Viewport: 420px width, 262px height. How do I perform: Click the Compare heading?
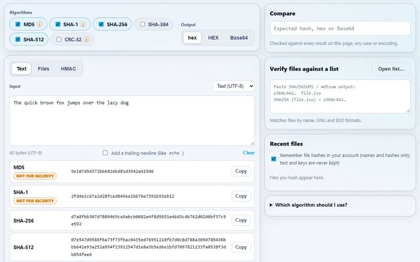click(x=282, y=14)
